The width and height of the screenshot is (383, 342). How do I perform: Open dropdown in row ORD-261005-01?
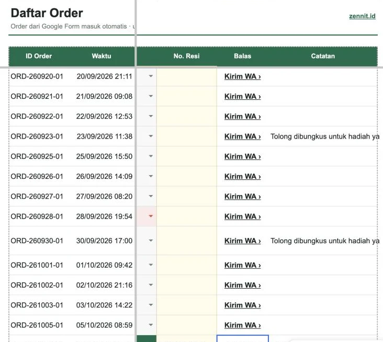click(151, 325)
